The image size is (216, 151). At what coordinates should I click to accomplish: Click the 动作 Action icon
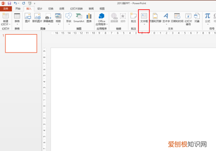tap(123, 16)
